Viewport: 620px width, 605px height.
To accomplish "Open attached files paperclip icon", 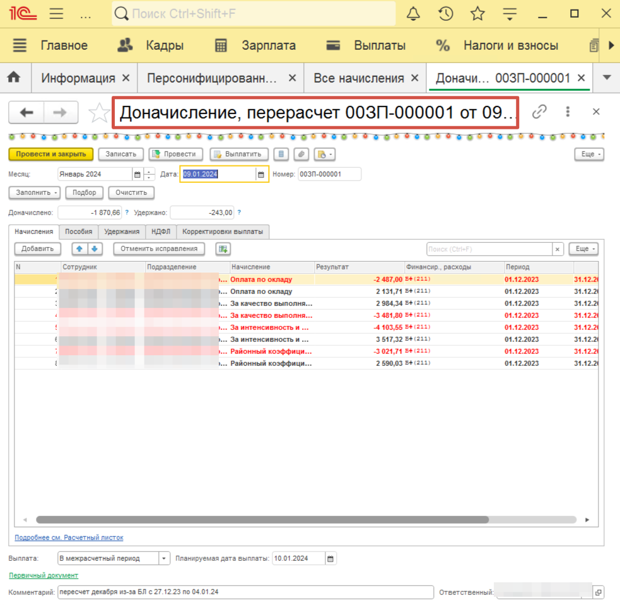I will [x=301, y=154].
